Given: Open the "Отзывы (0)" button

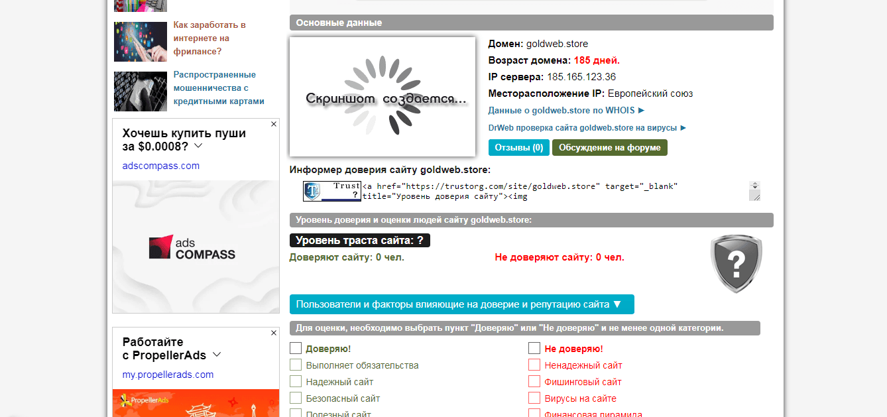Looking at the screenshot, I should 518,148.
